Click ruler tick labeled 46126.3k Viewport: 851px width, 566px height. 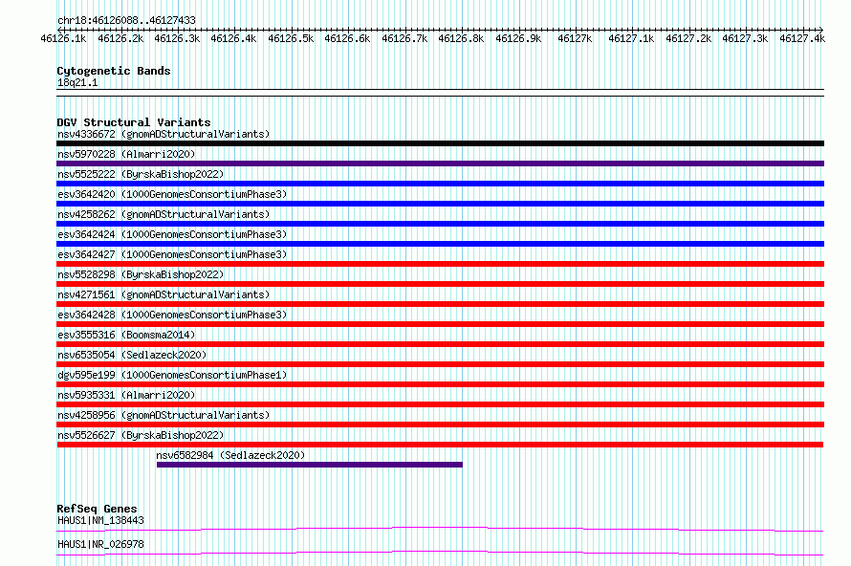pos(177,38)
